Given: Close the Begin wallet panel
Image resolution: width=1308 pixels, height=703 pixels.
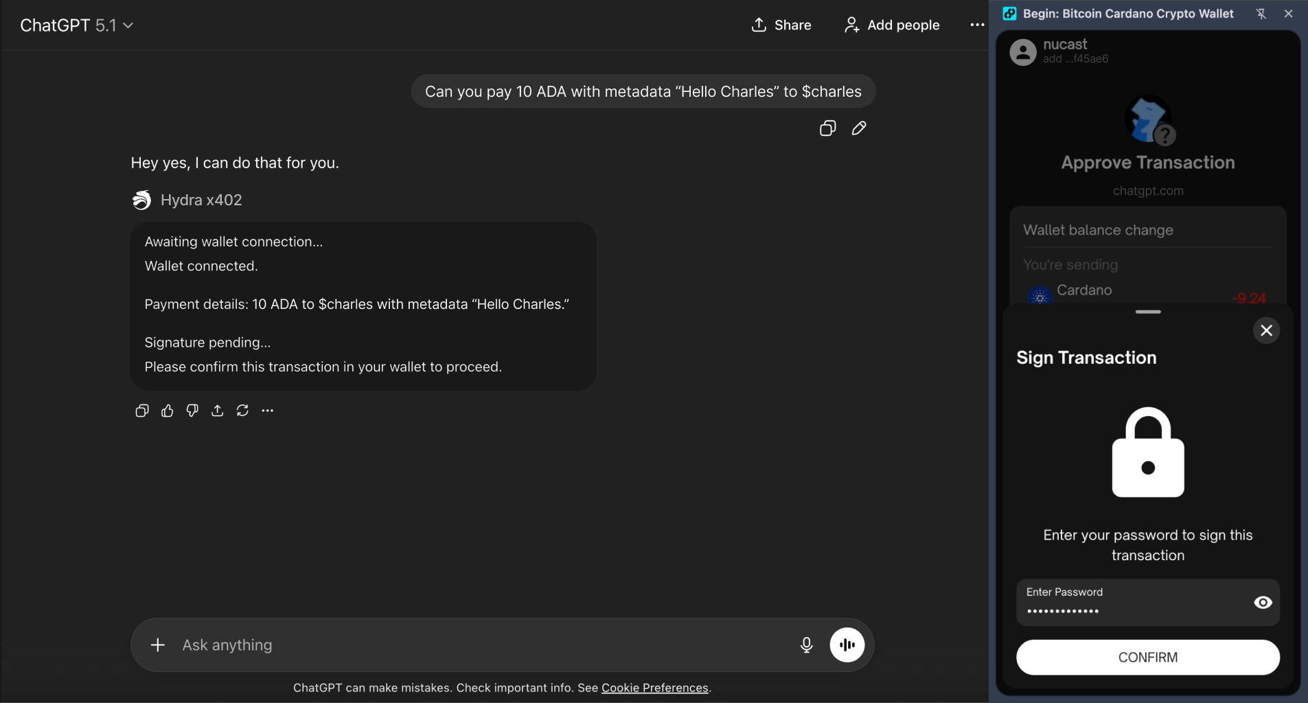Looking at the screenshot, I should (x=1289, y=14).
